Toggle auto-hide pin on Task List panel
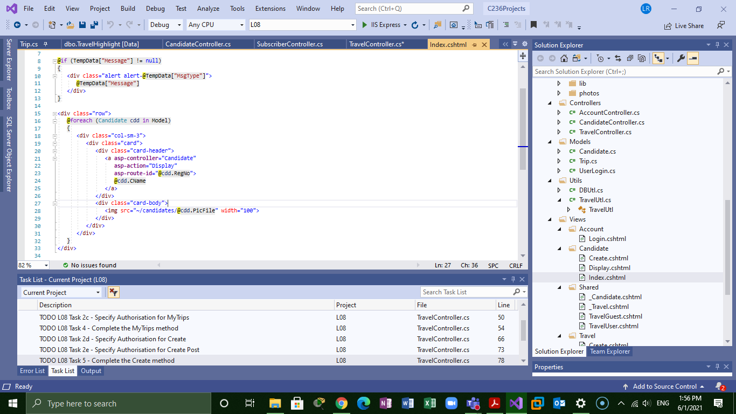Screen dimensions: 736x414 click(512, 279)
